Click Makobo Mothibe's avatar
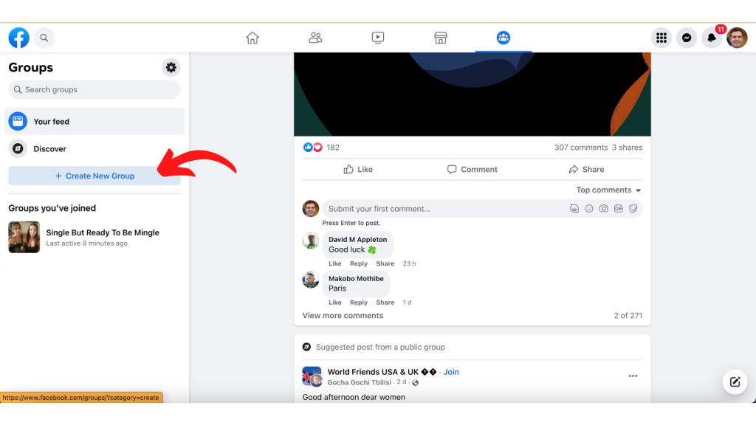Image resolution: width=756 pixels, height=425 pixels. point(311,280)
